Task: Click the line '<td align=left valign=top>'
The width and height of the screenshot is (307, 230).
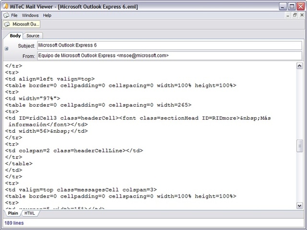Action: (x=50, y=79)
